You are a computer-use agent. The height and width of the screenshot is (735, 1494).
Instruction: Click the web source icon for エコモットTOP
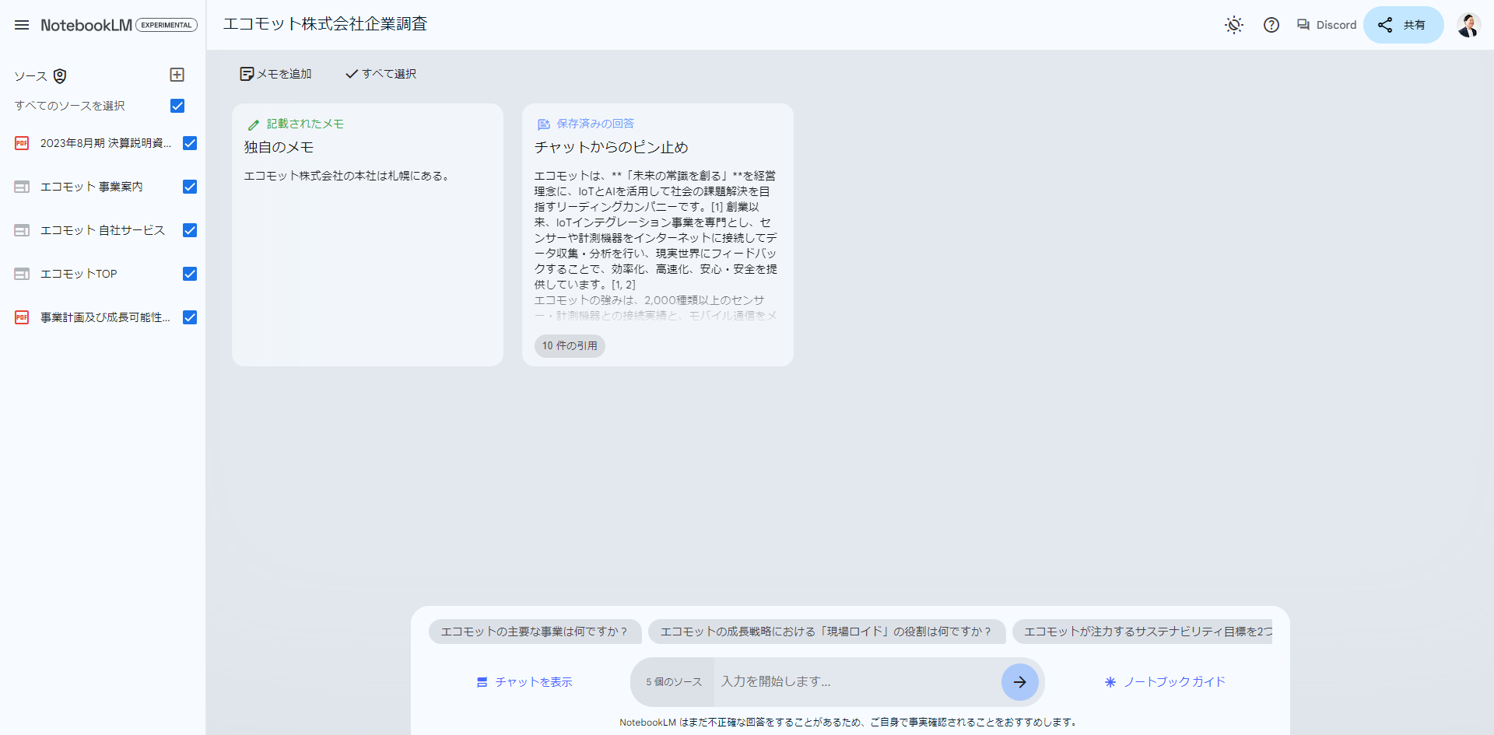pos(22,274)
